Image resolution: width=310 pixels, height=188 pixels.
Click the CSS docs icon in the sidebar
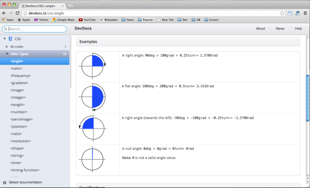[10, 39]
